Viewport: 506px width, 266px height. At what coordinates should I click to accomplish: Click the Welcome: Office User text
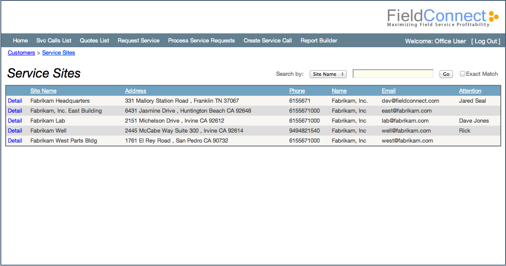435,41
